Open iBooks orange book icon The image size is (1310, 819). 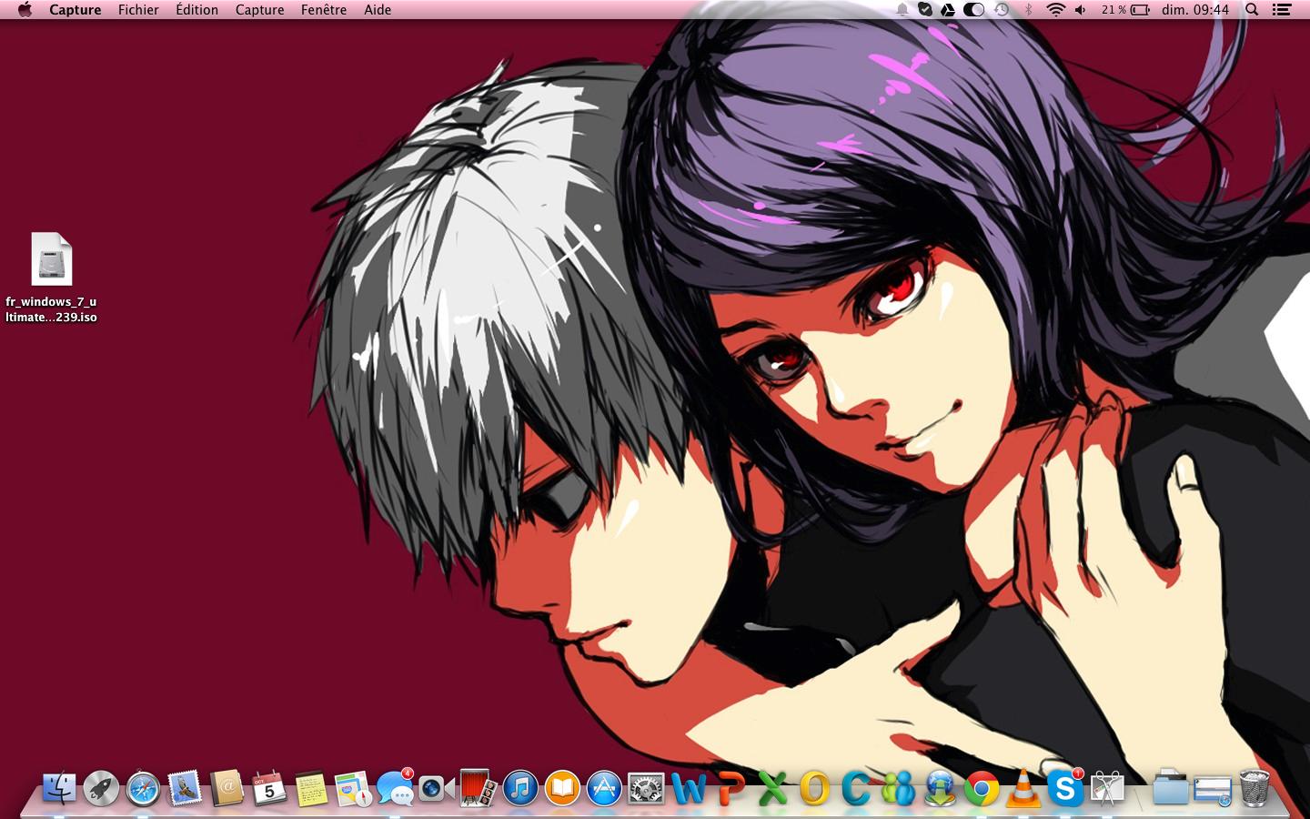click(x=562, y=788)
